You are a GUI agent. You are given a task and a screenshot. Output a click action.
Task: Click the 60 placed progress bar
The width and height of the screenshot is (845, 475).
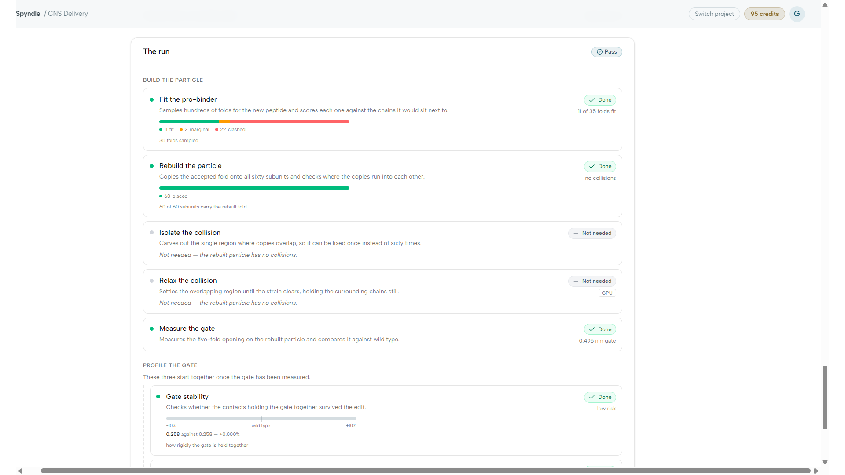[254, 188]
